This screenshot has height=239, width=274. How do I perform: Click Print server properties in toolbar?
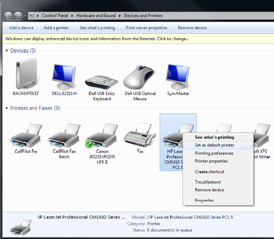pyautogui.click(x=147, y=28)
